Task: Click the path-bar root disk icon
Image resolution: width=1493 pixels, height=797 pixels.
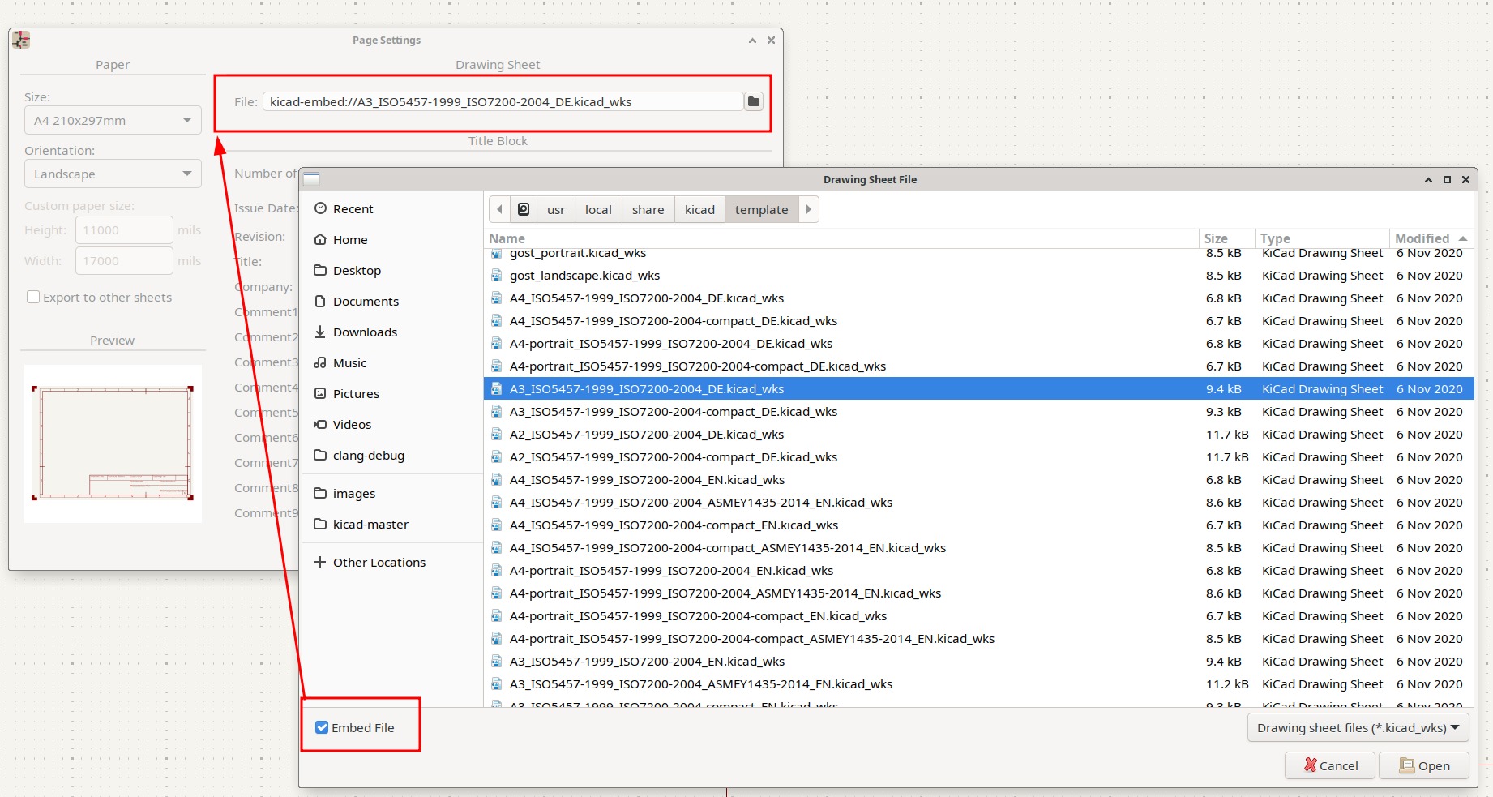Action: (x=524, y=209)
